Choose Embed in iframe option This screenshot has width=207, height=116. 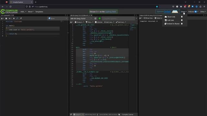tap(172, 24)
